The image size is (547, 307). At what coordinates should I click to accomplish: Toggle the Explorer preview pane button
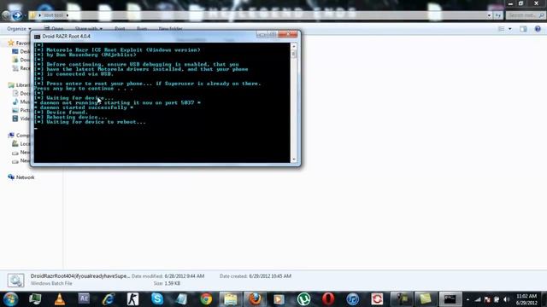[523, 29]
